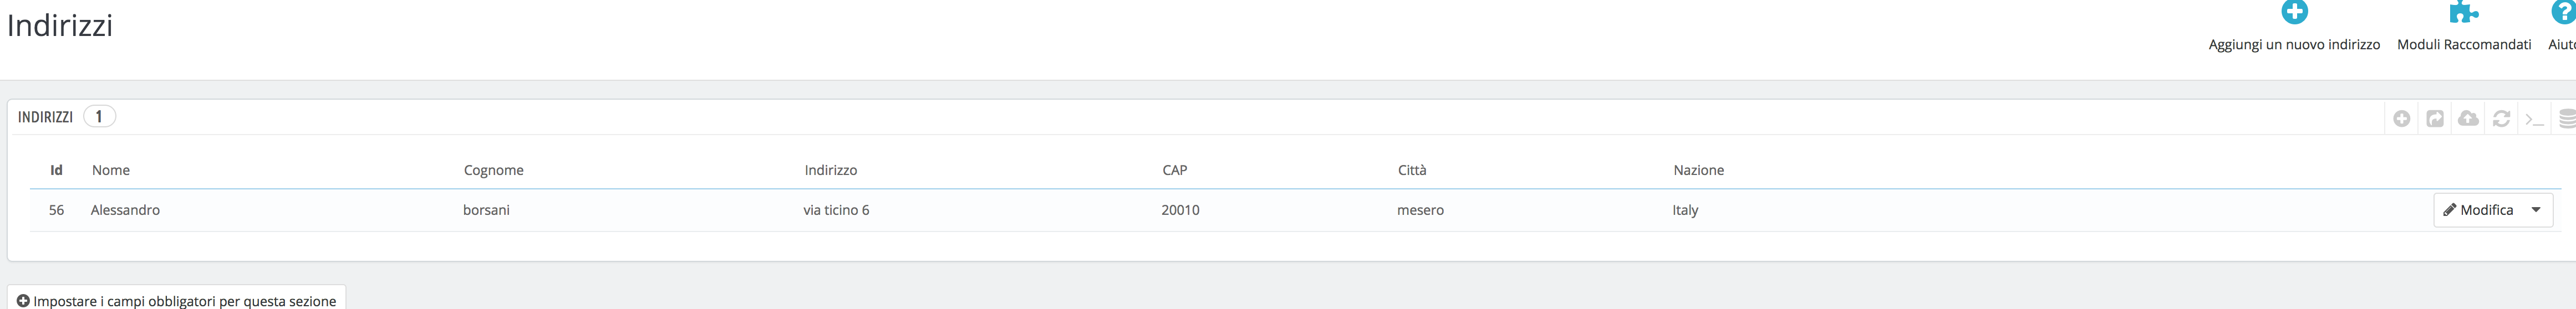Click the cloud upload import icon
The width and height of the screenshot is (2576, 309).
pyautogui.click(x=2468, y=119)
